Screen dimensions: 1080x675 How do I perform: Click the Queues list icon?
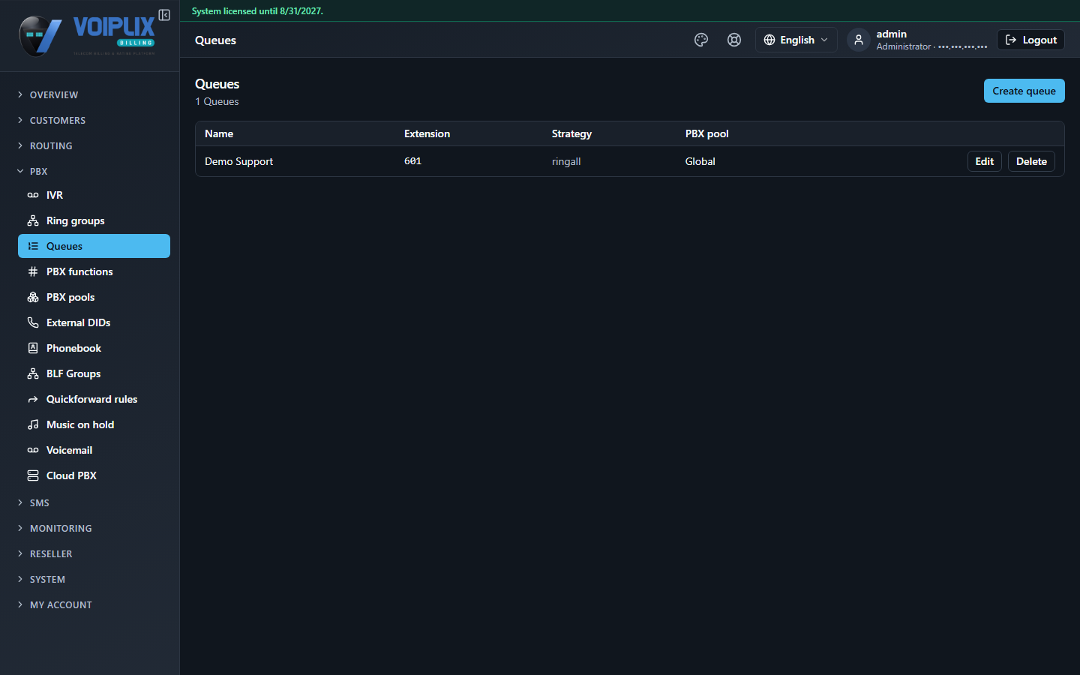pyautogui.click(x=33, y=246)
